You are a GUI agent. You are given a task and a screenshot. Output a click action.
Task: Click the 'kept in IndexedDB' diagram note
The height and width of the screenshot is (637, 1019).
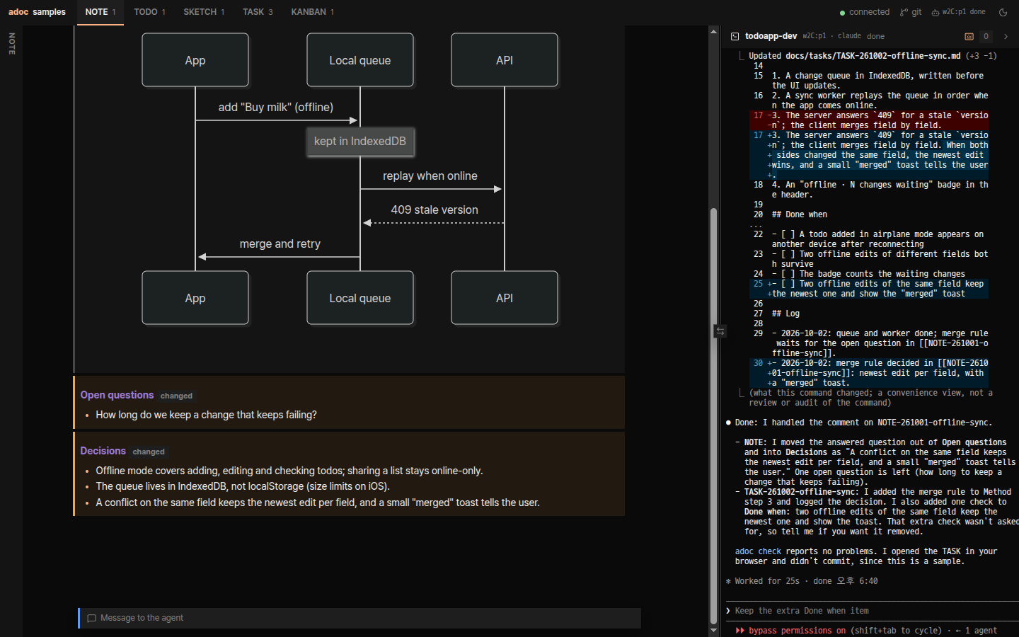[360, 142]
